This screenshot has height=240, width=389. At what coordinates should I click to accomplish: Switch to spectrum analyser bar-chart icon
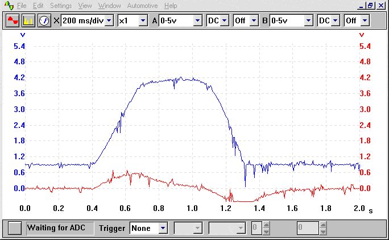point(28,20)
